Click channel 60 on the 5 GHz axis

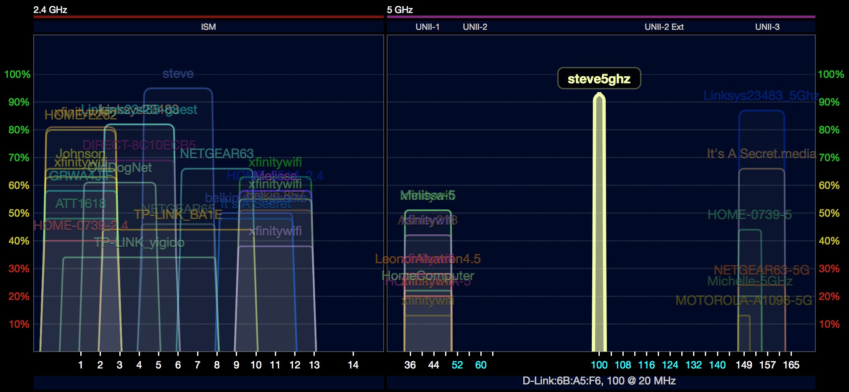pyautogui.click(x=481, y=365)
